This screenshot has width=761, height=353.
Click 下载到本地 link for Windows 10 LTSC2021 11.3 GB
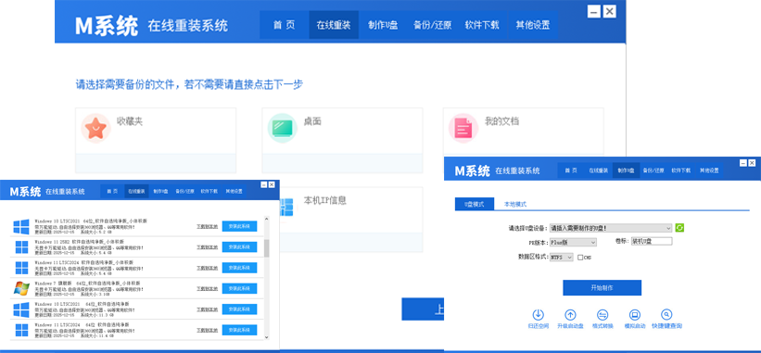(207, 309)
